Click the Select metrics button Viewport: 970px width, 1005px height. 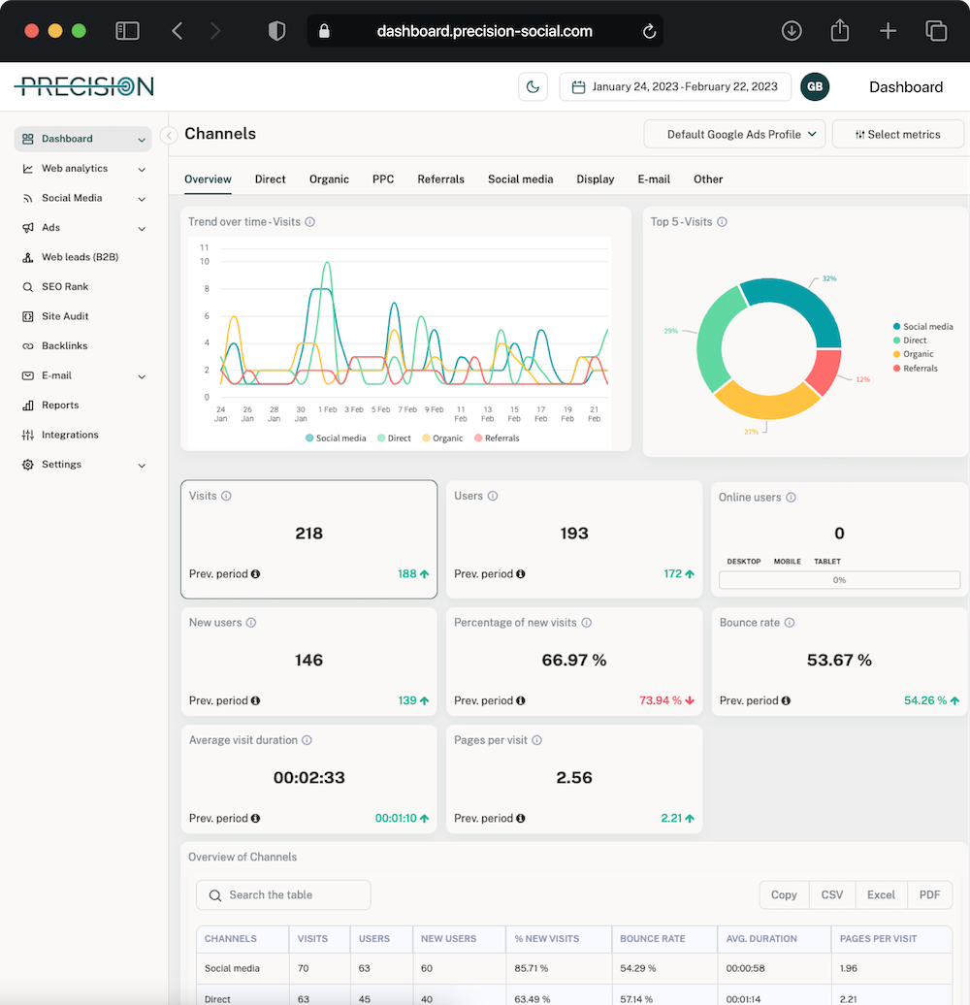897,134
